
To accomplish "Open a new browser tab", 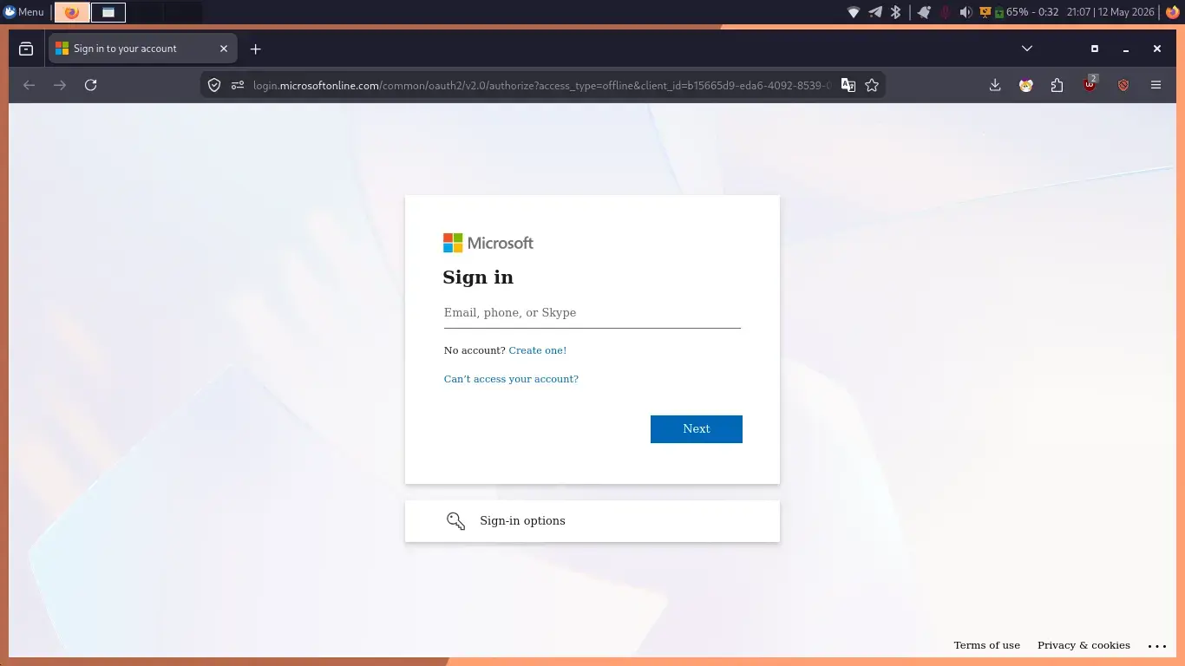I will coord(255,49).
